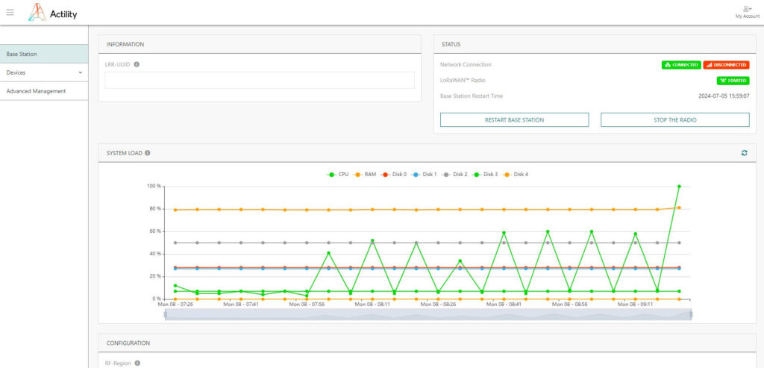
Task: Click the chart time range slider
Action: click(428, 315)
